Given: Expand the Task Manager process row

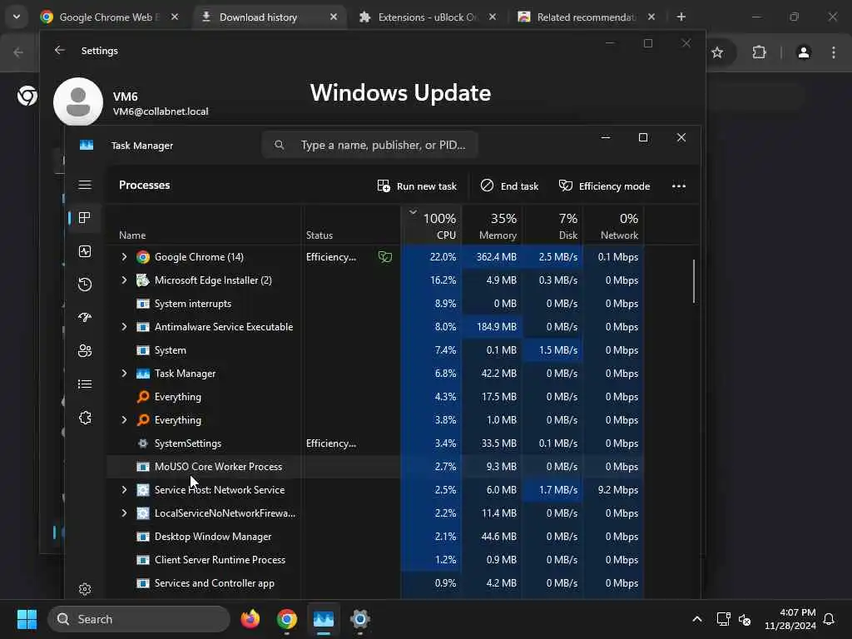Looking at the screenshot, I should 124,374.
